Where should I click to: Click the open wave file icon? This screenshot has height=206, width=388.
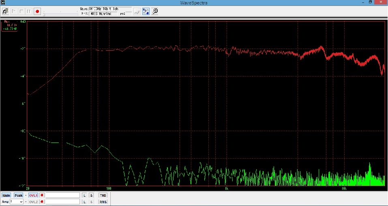coord(6,11)
